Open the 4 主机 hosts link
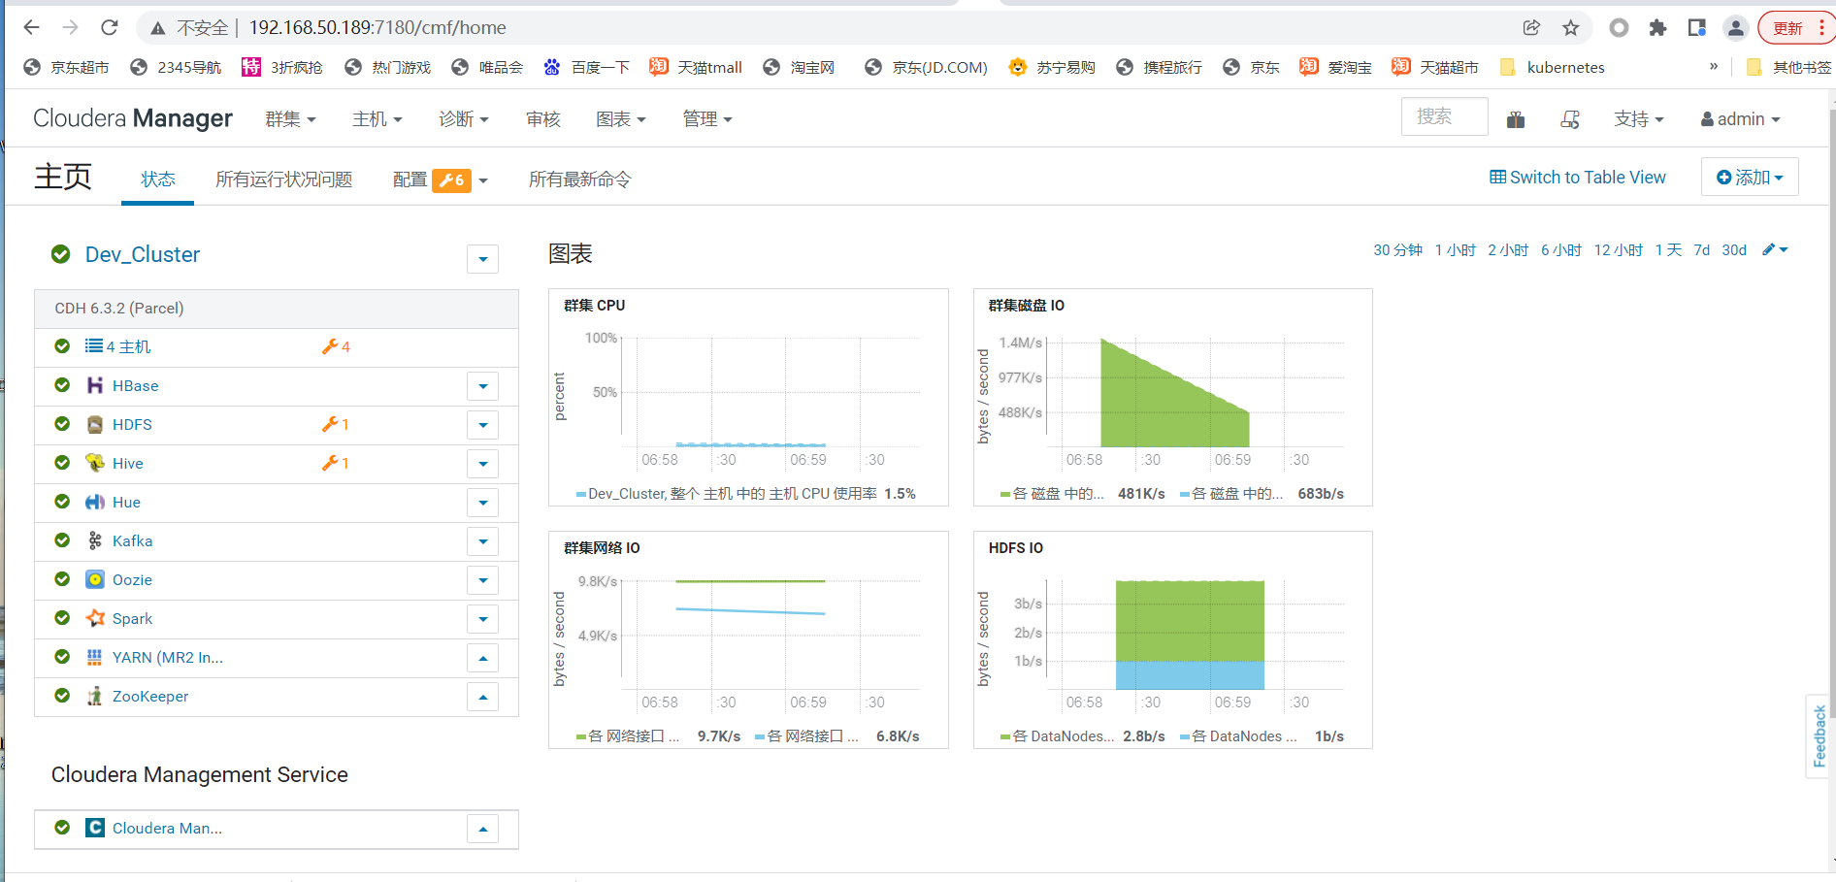 [128, 346]
